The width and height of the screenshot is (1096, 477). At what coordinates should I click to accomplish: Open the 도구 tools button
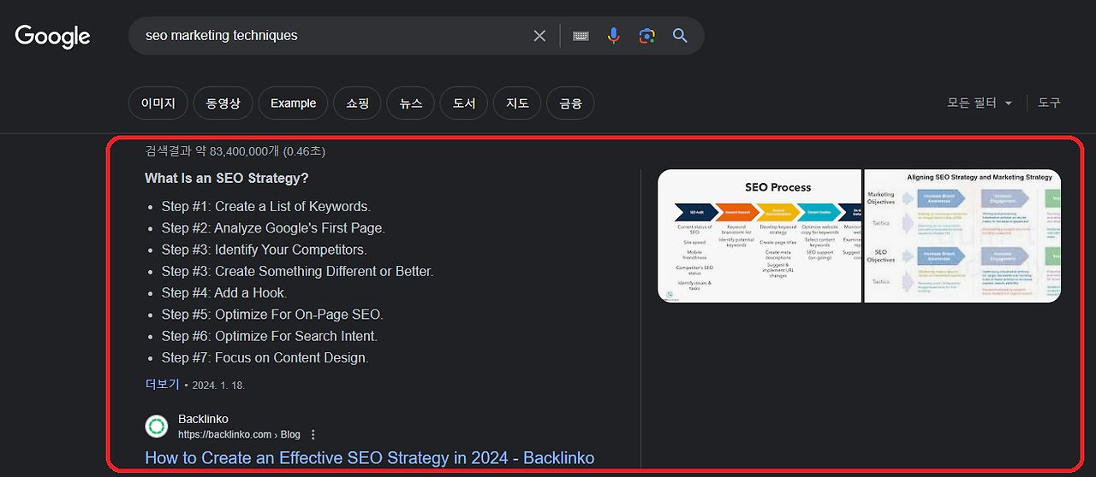1049,103
